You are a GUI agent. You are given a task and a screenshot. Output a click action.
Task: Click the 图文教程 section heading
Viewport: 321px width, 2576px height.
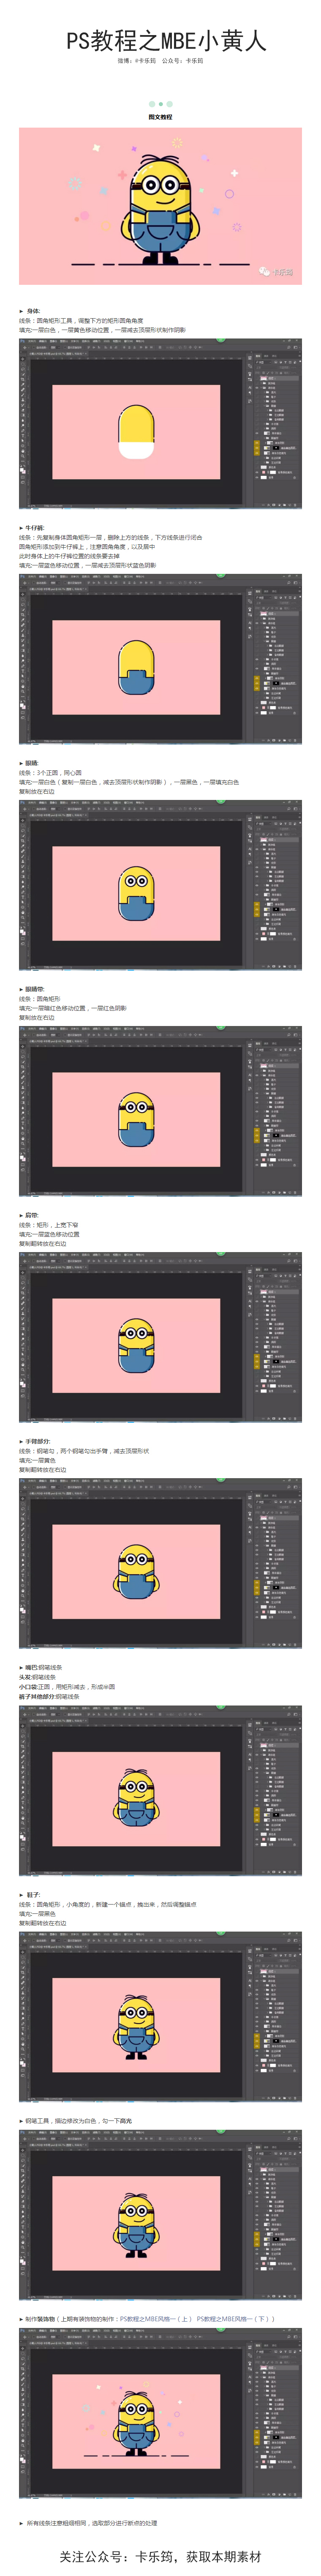tap(160, 117)
